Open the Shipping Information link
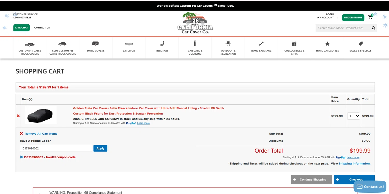Viewport: 389px width, 194px height. 355,164
